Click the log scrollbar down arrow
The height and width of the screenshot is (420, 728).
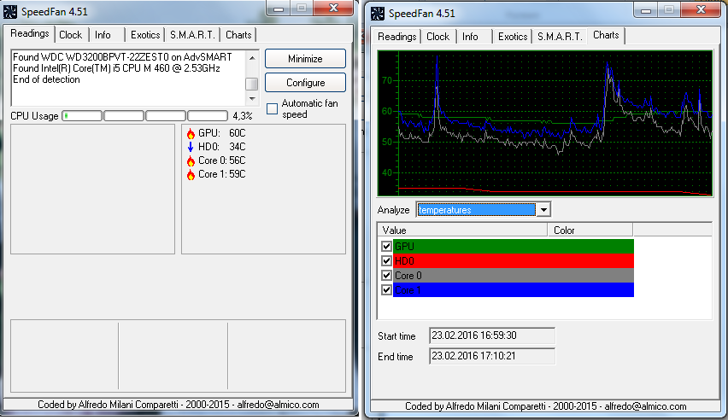coord(252,99)
